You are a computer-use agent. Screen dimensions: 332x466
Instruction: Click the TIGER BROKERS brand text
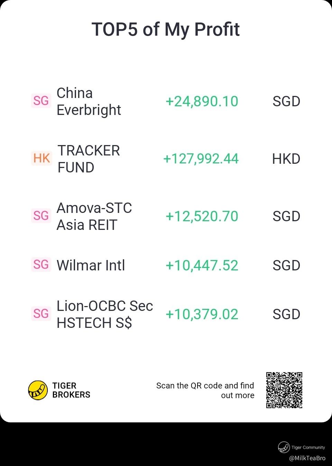tap(71, 390)
